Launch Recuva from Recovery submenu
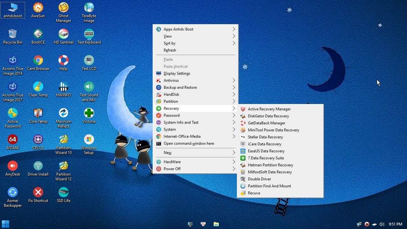 point(280,193)
